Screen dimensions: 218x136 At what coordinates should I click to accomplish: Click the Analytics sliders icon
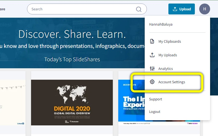coord(152,69)
